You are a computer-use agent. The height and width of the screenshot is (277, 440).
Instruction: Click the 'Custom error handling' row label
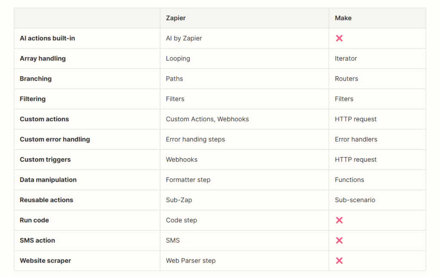coord(55,139)
